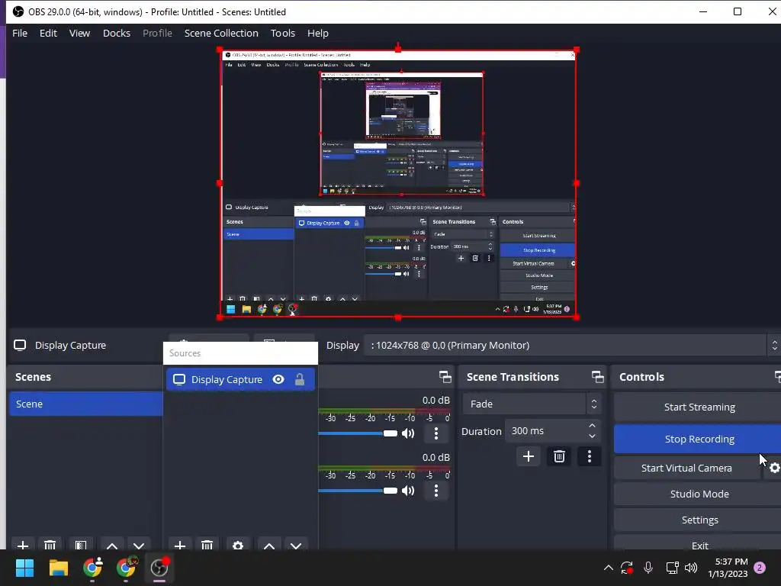The image size is (781, 586).
Task: Open system volume icon in the tray
Action: point(691,568)
